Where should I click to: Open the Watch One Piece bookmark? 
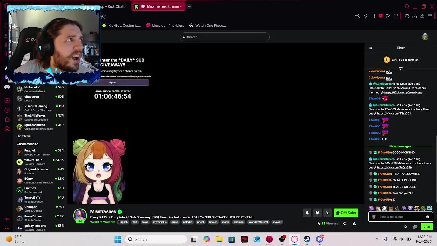(x=208, y=25)
